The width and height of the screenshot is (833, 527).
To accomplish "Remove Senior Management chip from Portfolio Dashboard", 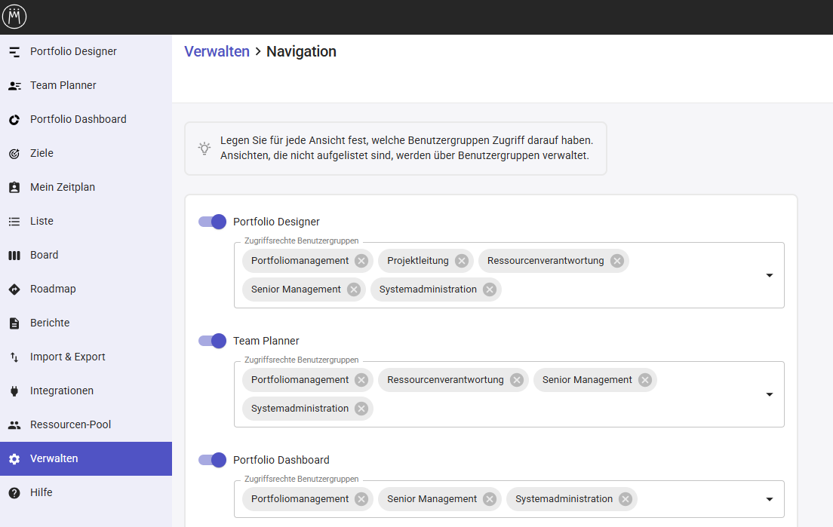I will click(490, 499).
